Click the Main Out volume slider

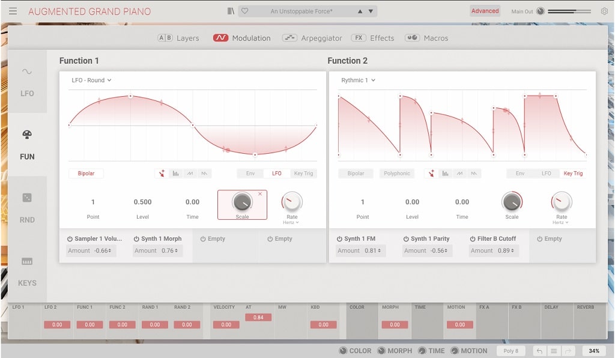[569, 11]
